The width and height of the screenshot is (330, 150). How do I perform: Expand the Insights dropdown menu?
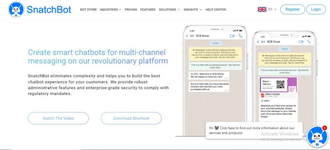pos(193,10)
